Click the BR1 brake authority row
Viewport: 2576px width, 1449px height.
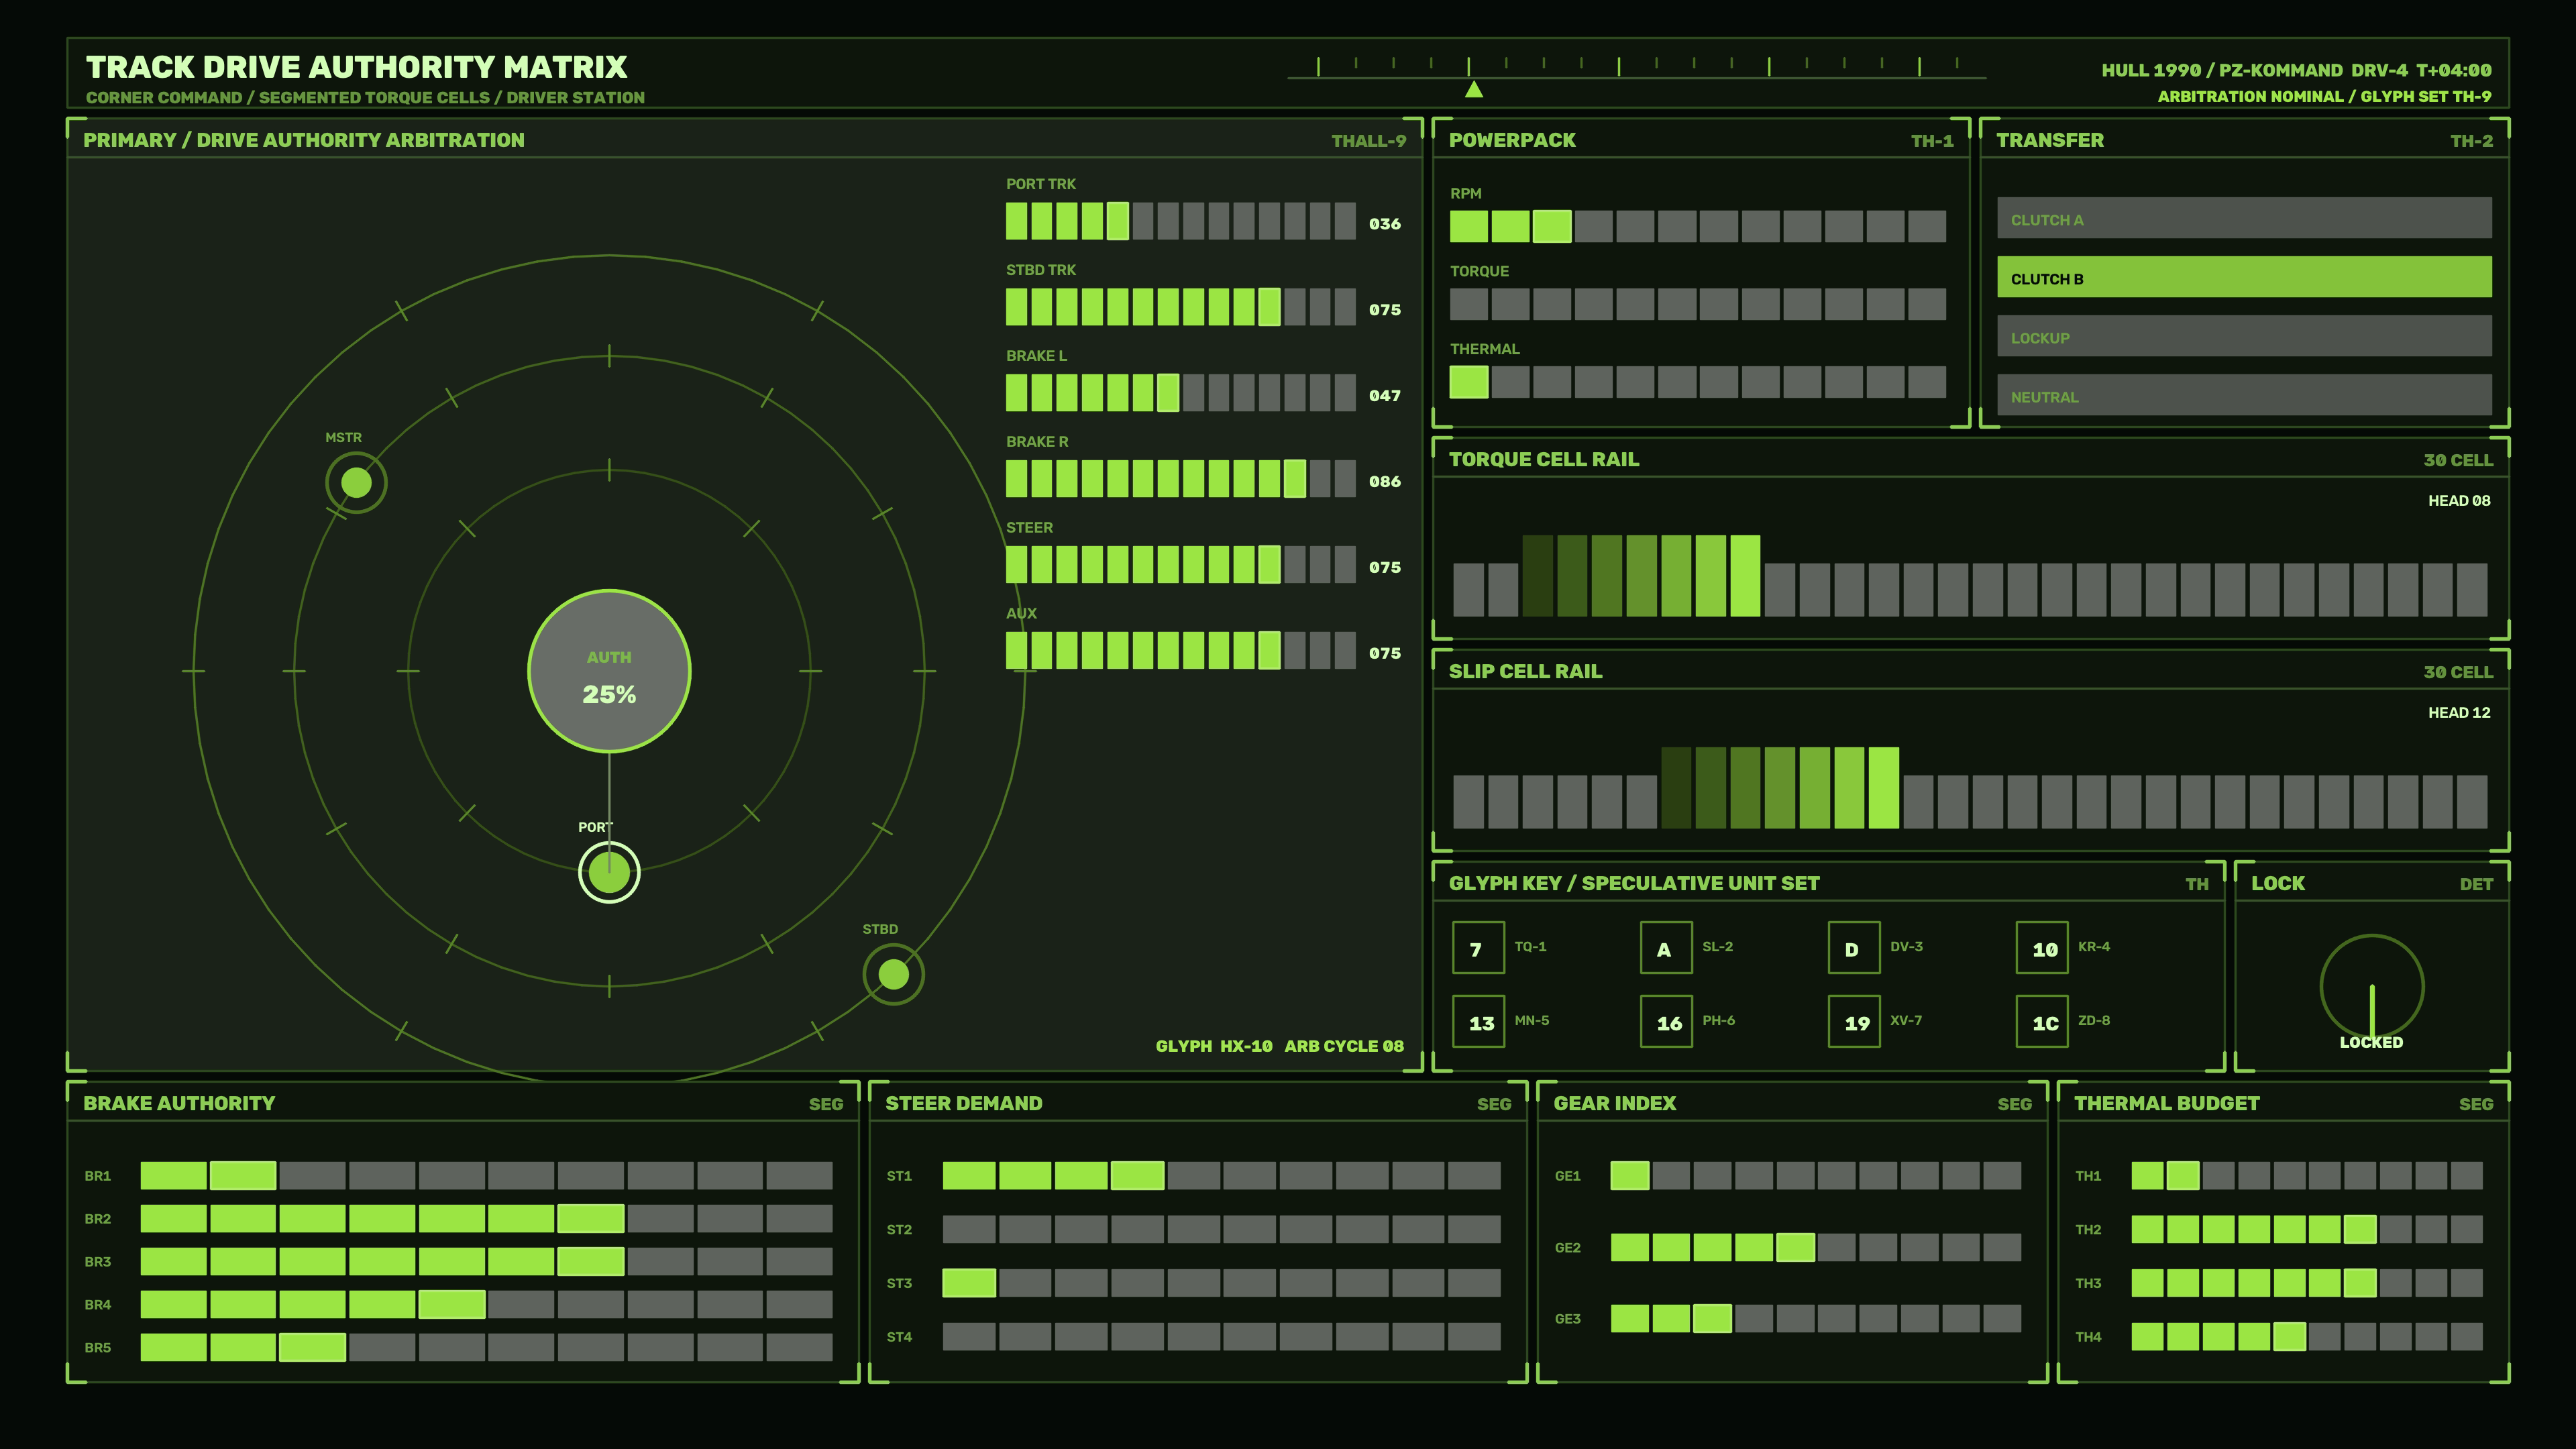(486, 1176)
